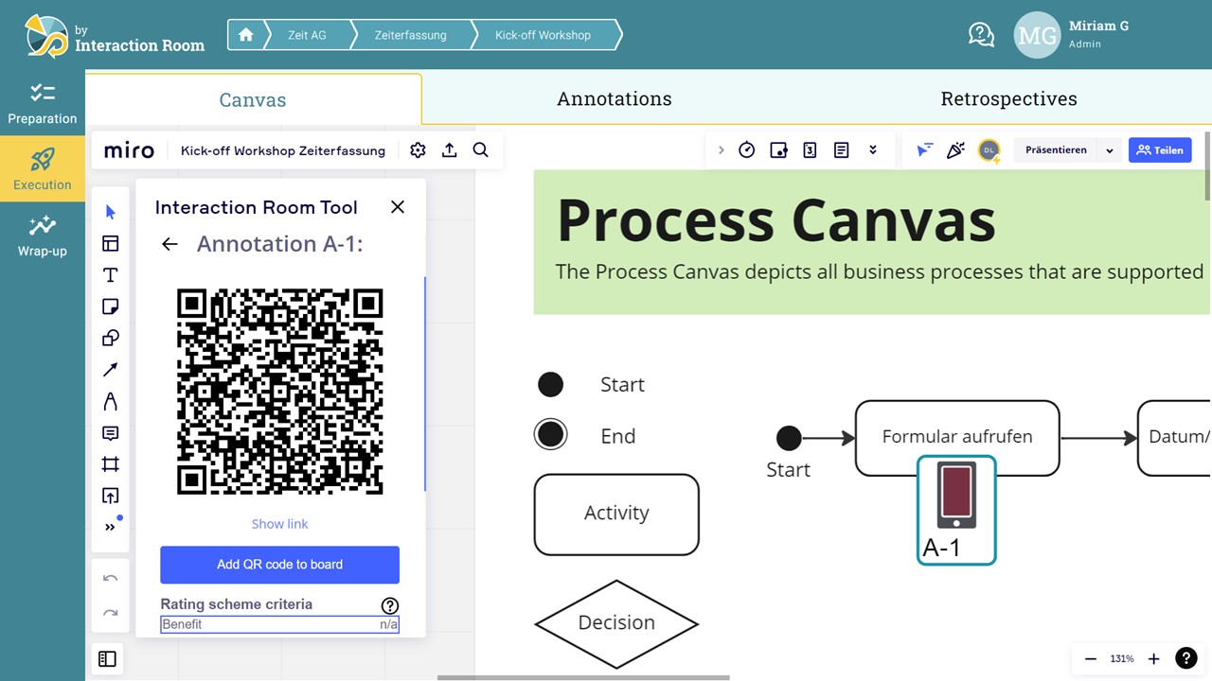Click the miro logo

129,150
